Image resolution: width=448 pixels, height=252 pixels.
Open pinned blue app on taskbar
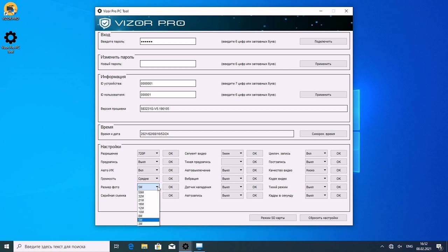[199, 246]
